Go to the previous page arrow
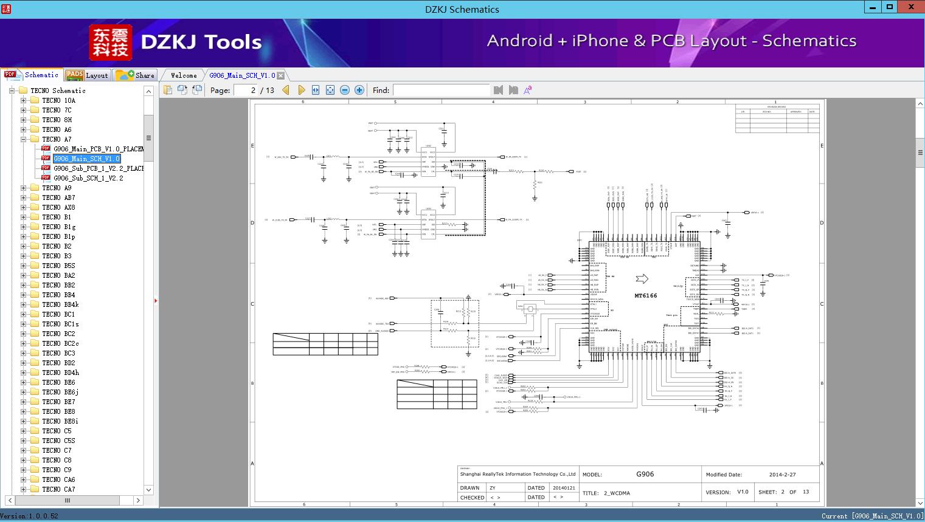Image resolution: width=925 pixels, height=522 pixels. coord(286,90)
